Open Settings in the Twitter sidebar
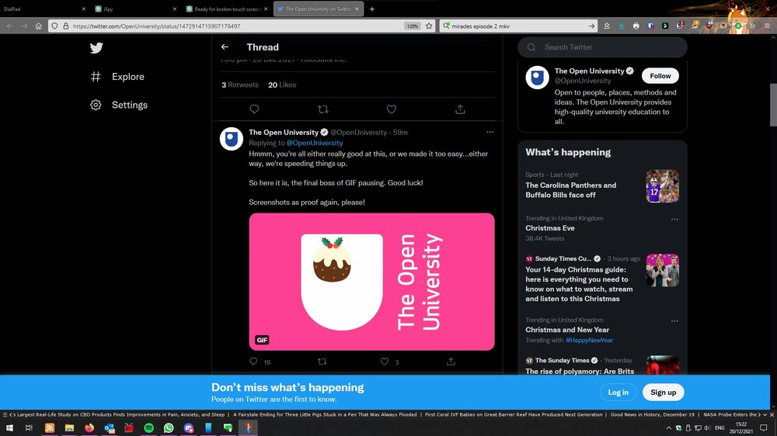The width and height of the screenshot is (777, 436). click(120, 105)
